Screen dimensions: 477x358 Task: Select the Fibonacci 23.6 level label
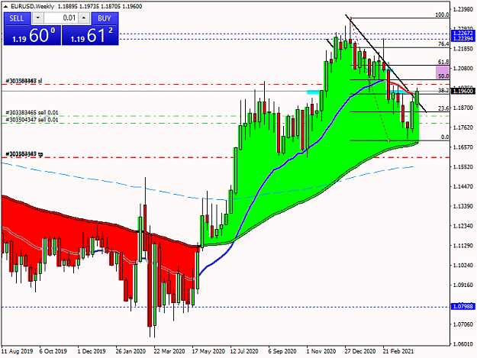[443, 108]
